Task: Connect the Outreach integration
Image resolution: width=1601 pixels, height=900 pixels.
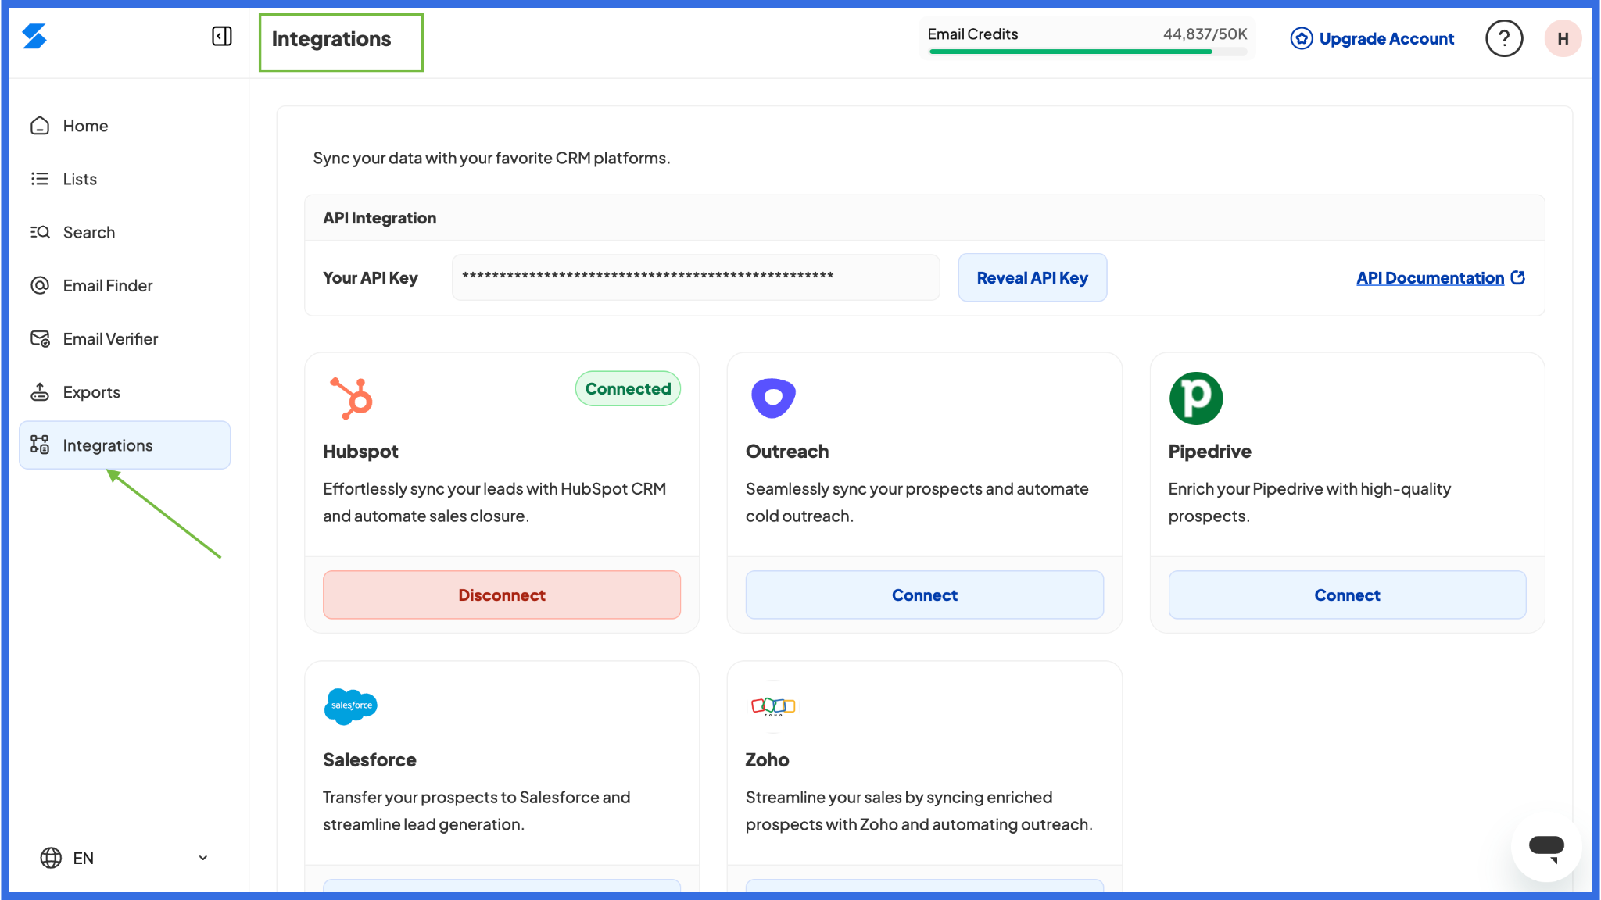Action: point(924,595)
